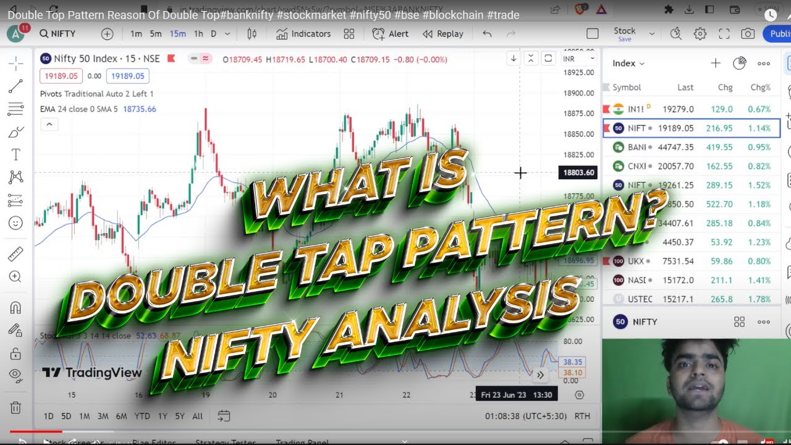Image resolution: width=791 pixels, height=445 pixels.
Task: Take a chart snapshot with camera icon
Action: (x=748, y=34)
